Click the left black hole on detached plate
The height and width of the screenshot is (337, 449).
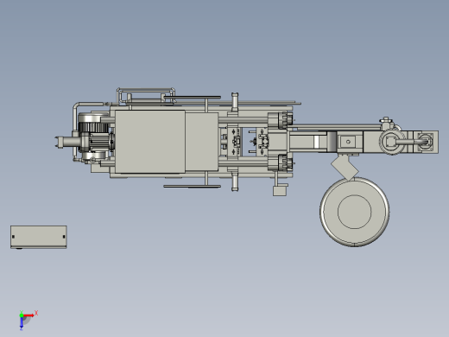(14, 237)
